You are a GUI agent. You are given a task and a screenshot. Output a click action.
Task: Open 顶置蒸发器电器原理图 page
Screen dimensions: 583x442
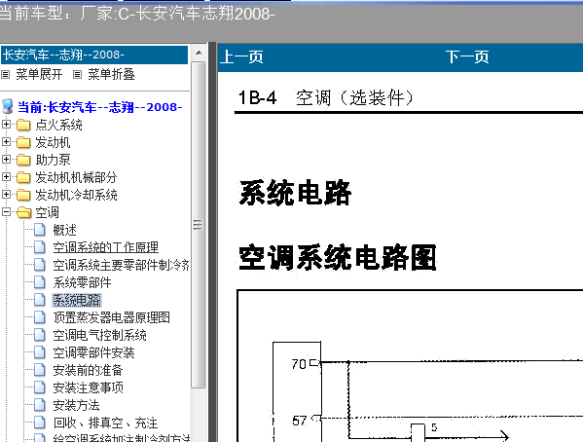112,317
